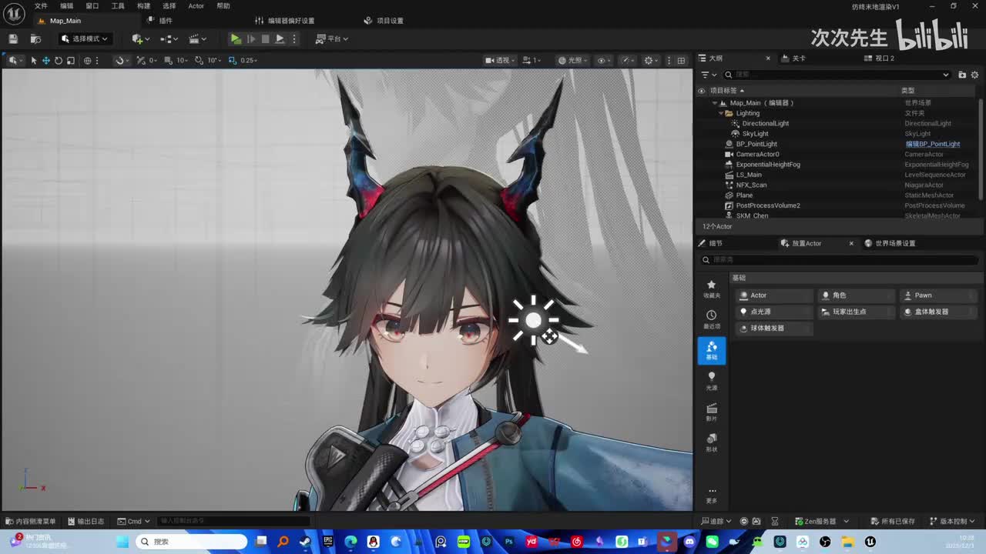Open the viewport settings gear dropdown
Image resolution: width=986 pixels, height=554 pixels.
651,60
